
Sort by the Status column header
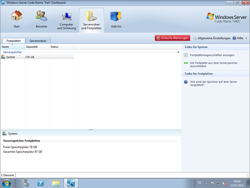click(x=61, y=47)
